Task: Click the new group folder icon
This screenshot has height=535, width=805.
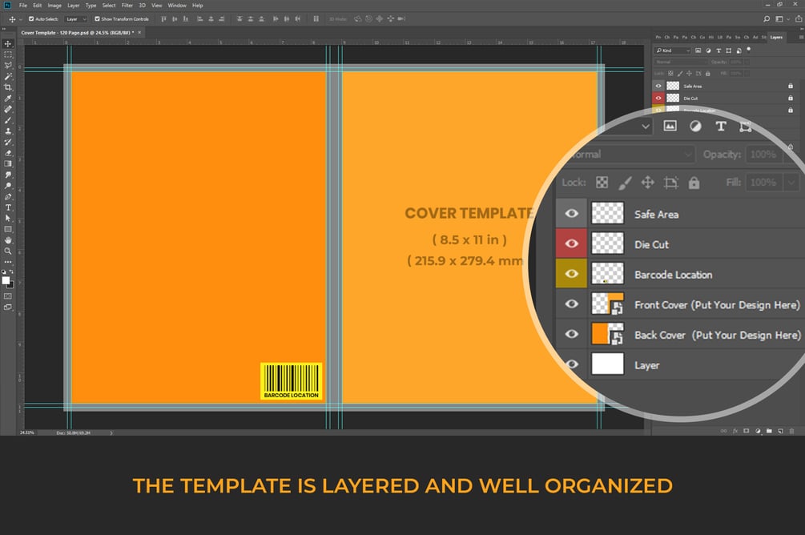Action: click(x=769, y=432)
